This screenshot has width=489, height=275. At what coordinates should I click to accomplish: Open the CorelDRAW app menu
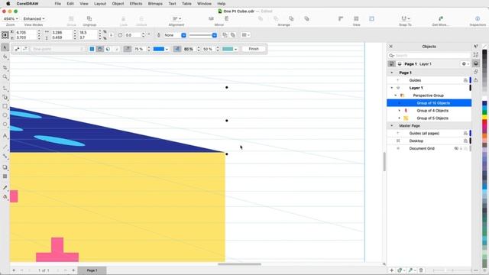28,4
